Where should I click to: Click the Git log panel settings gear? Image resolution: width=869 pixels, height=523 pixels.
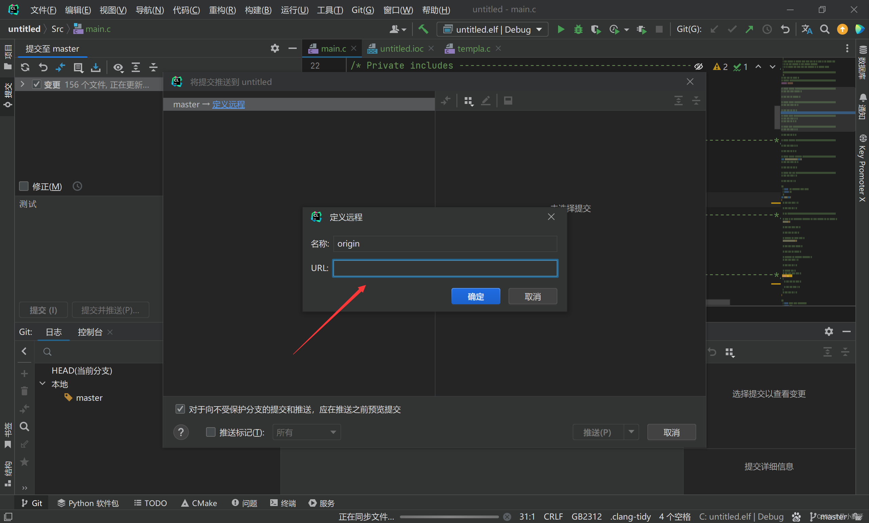829,331
